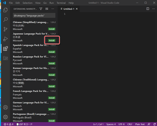This screenshot has height=126, width=157.
Task: Open the Spanish Language Pack title
Action: [31, 45]
